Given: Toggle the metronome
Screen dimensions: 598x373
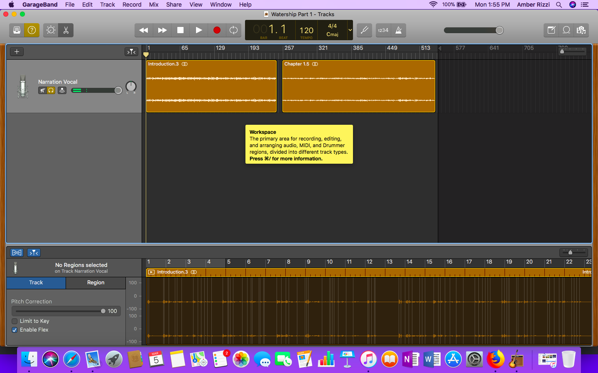Looking at the screenshot, I should coord(399,30).
